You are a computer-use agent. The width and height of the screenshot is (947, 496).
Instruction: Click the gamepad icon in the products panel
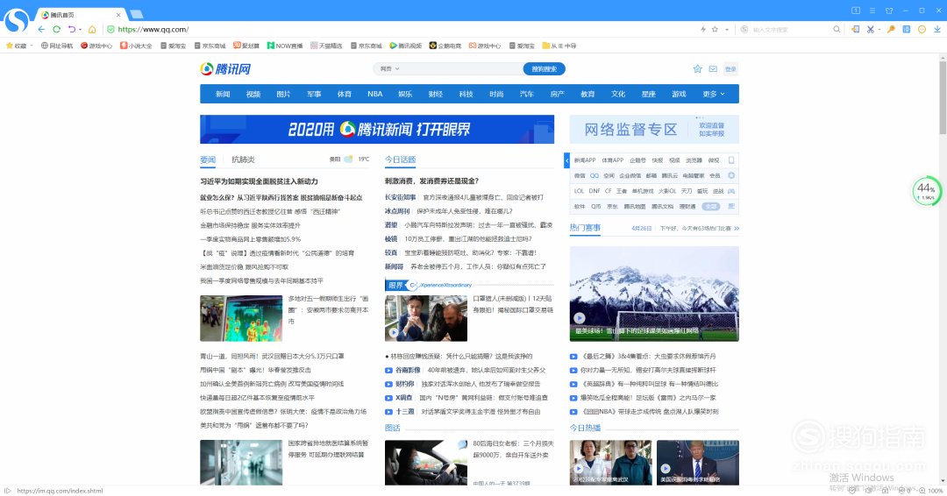click(731, 191)
